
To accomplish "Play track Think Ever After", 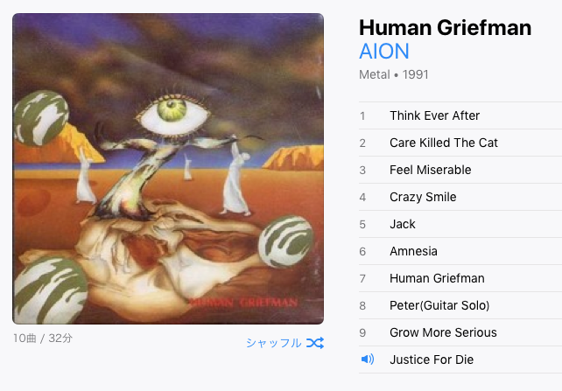I will point(460,115).
